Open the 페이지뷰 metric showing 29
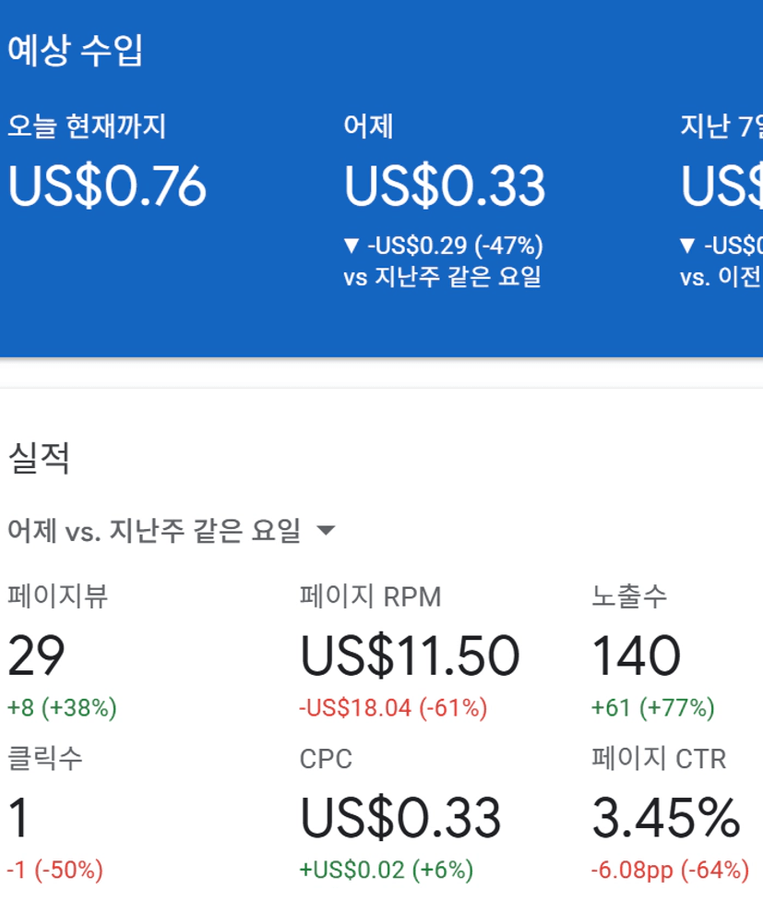 37,655
